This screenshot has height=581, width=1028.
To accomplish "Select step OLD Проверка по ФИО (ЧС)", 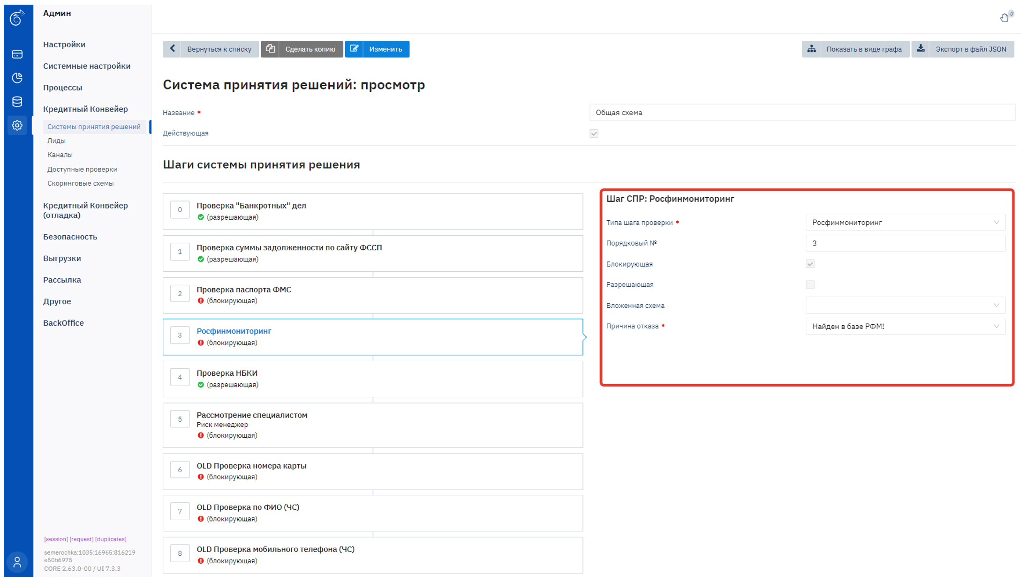I will (x=373, y=513).
